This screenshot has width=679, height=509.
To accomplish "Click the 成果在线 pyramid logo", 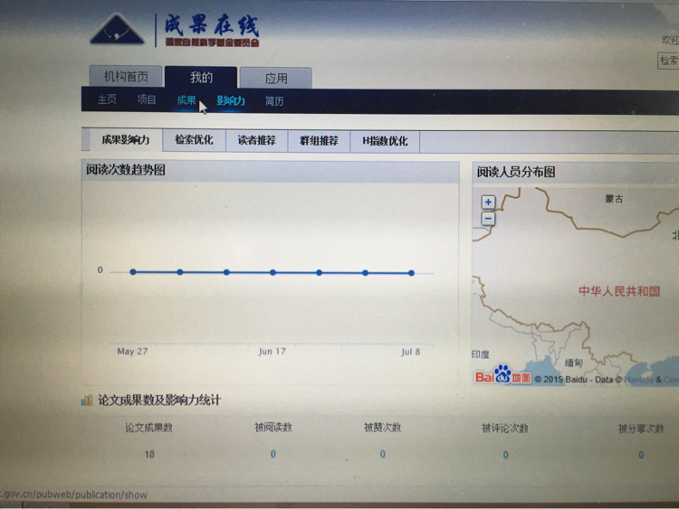I will tap(117, 30).
